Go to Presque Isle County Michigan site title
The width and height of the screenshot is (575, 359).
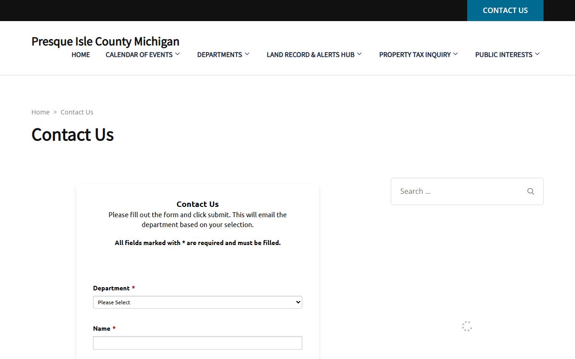click(105, 41)
